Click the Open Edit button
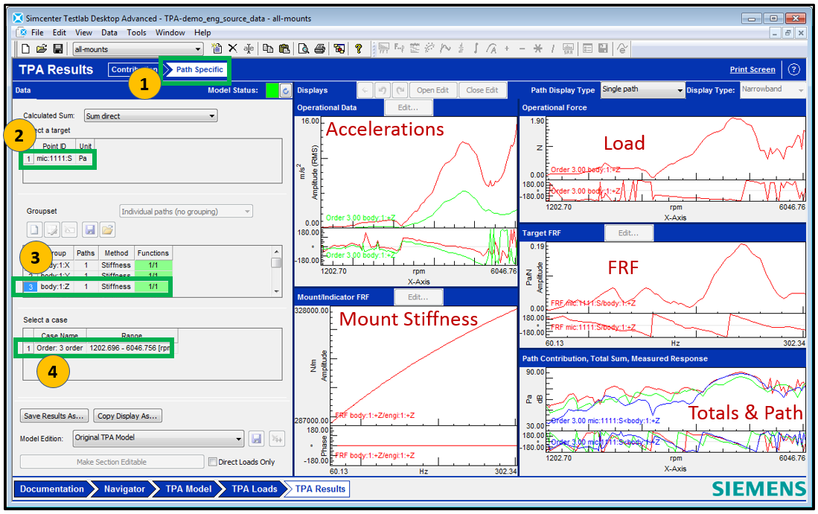 coord(432,90)
